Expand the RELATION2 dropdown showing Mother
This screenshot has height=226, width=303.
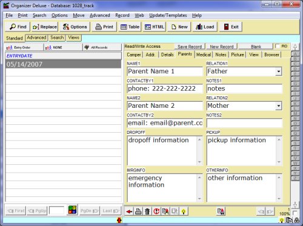click(279, 106)
